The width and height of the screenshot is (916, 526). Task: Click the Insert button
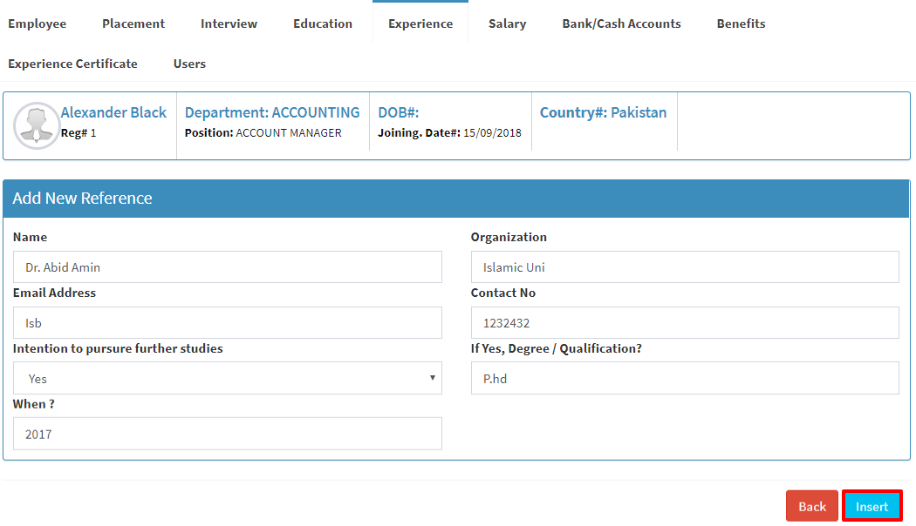(x=872, y=506)
